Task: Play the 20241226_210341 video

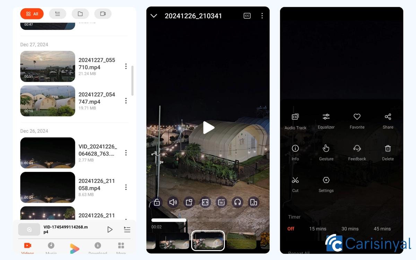Action: [x=208, y=128]
